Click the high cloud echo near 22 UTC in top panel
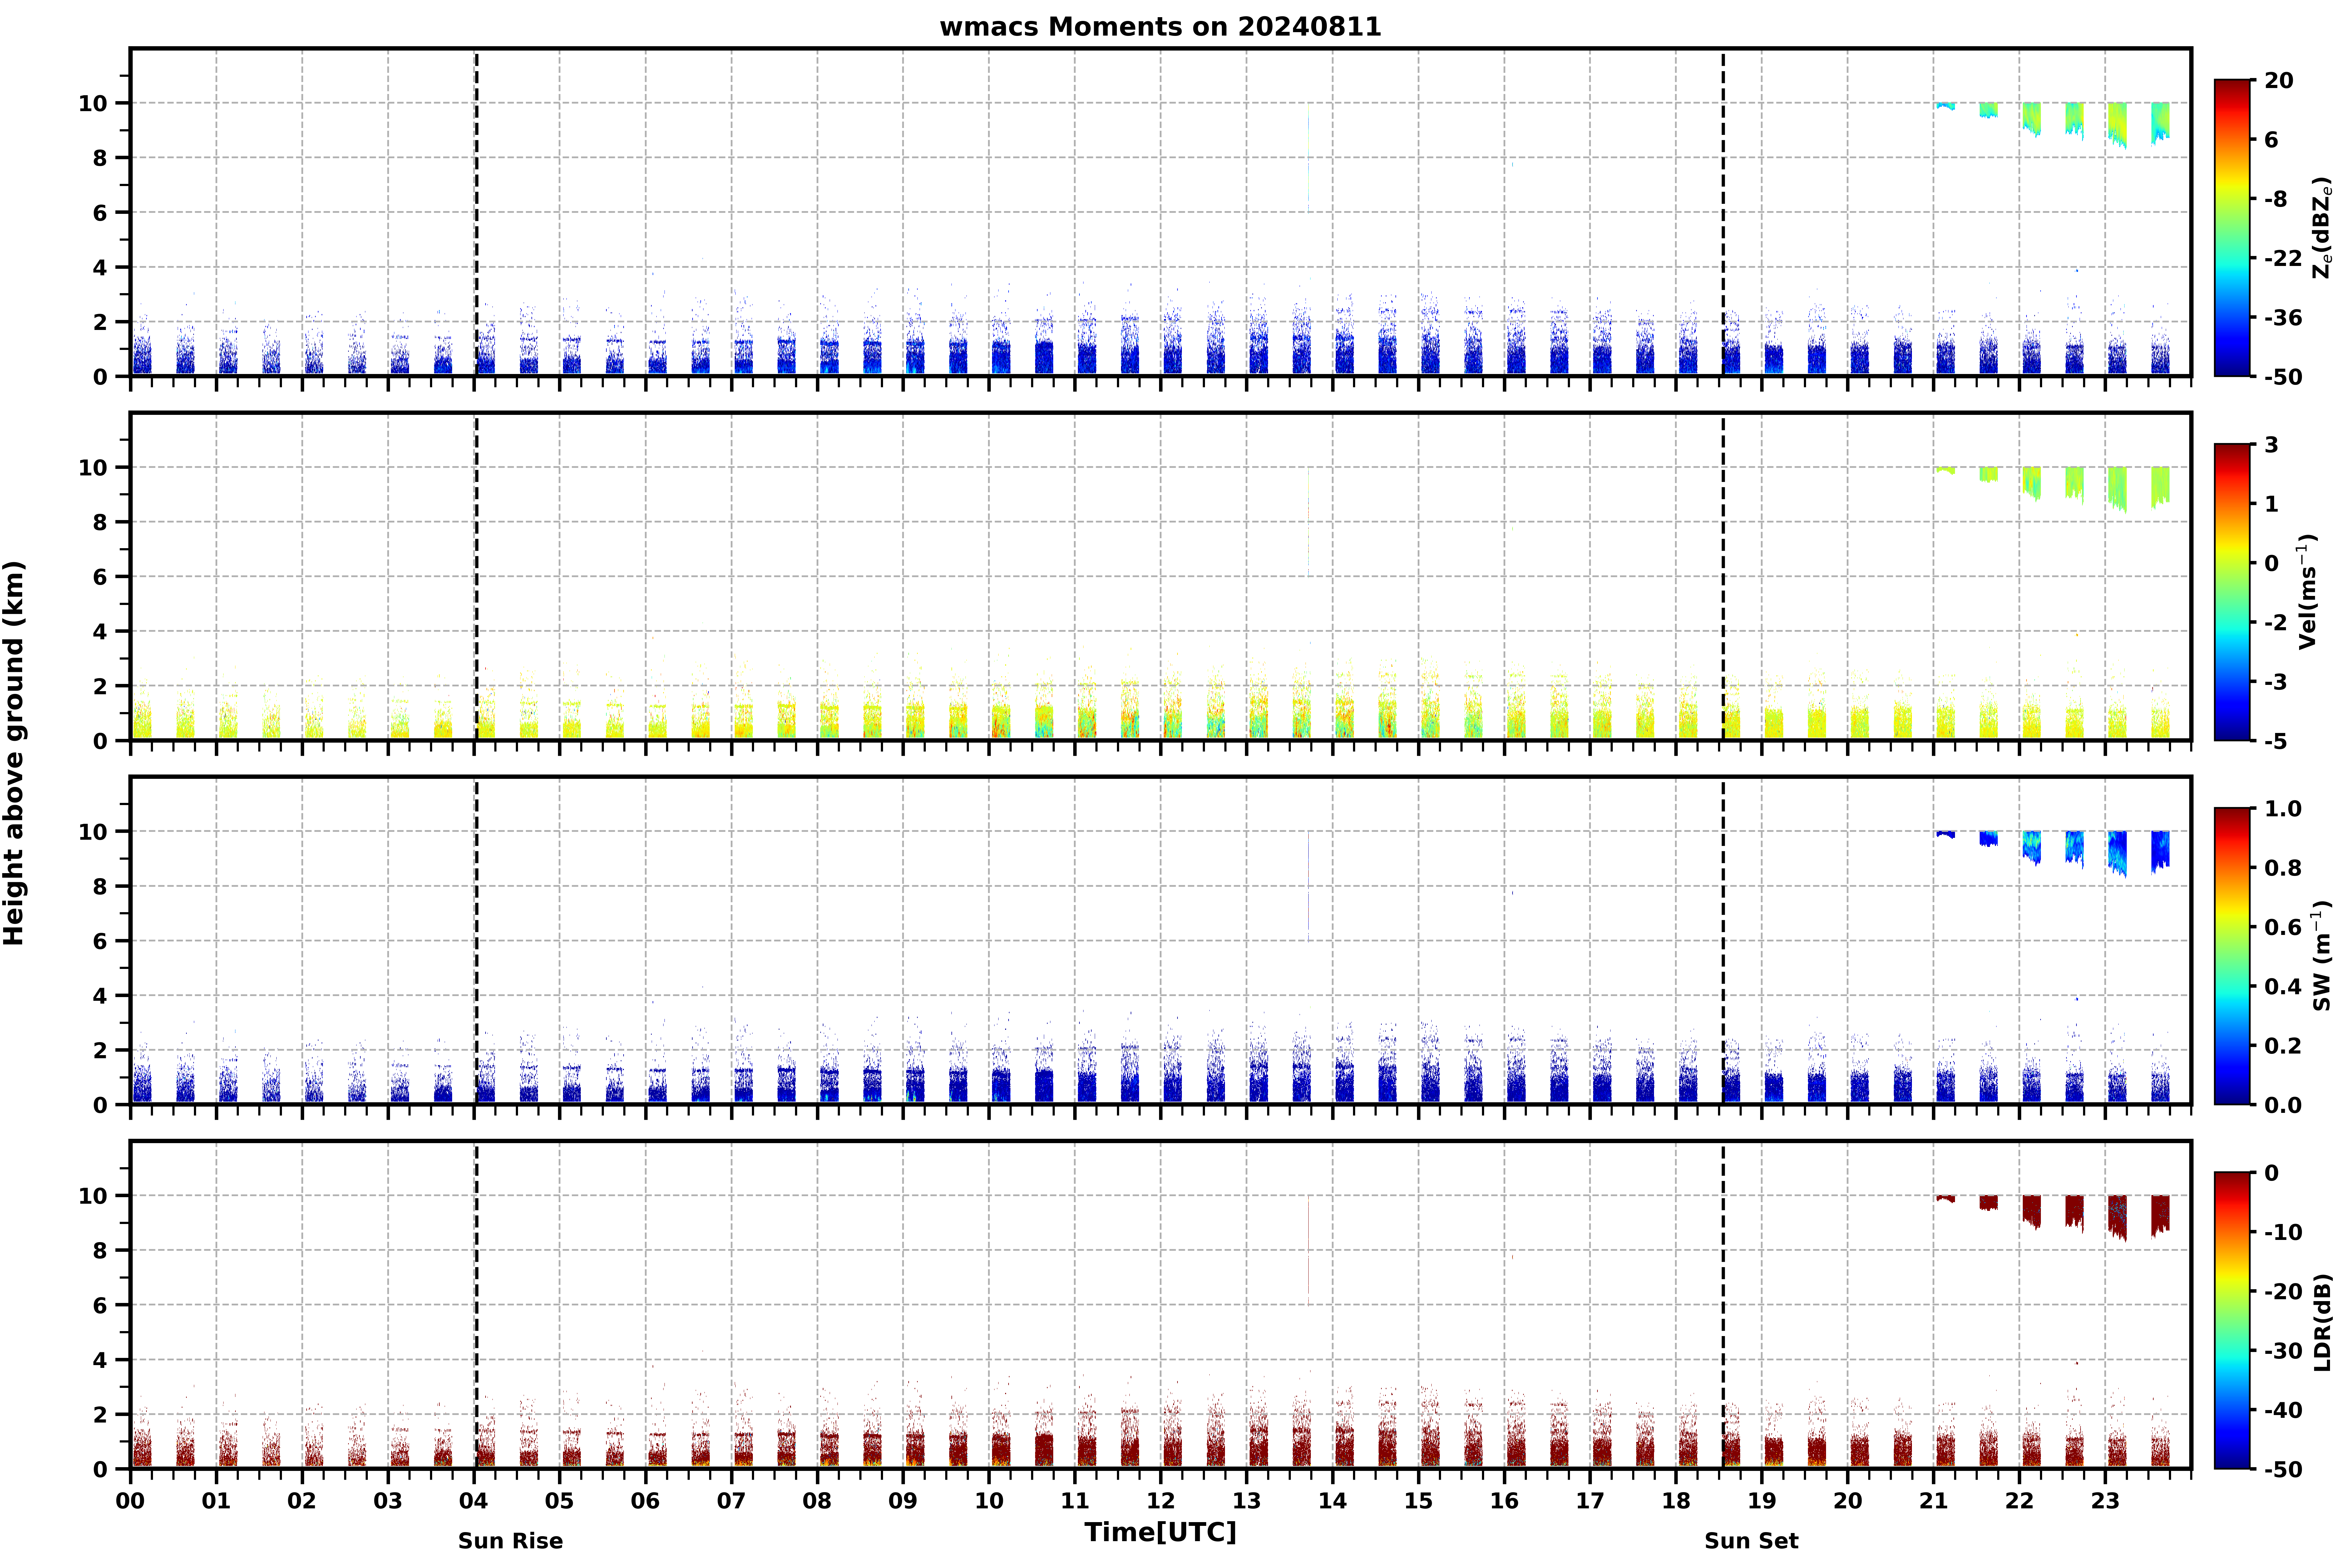 (x=2031, y=118)
